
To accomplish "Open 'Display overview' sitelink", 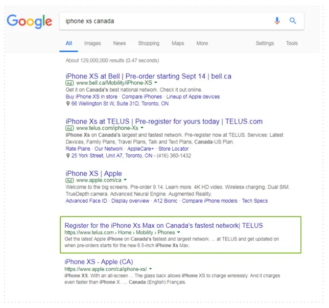I will click(130, 201).
